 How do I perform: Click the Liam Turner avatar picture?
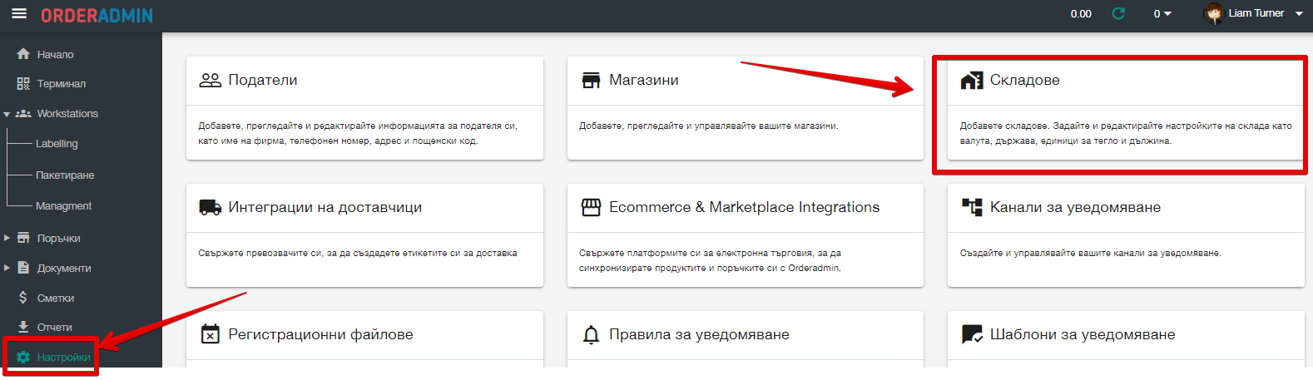point(1214,13)
